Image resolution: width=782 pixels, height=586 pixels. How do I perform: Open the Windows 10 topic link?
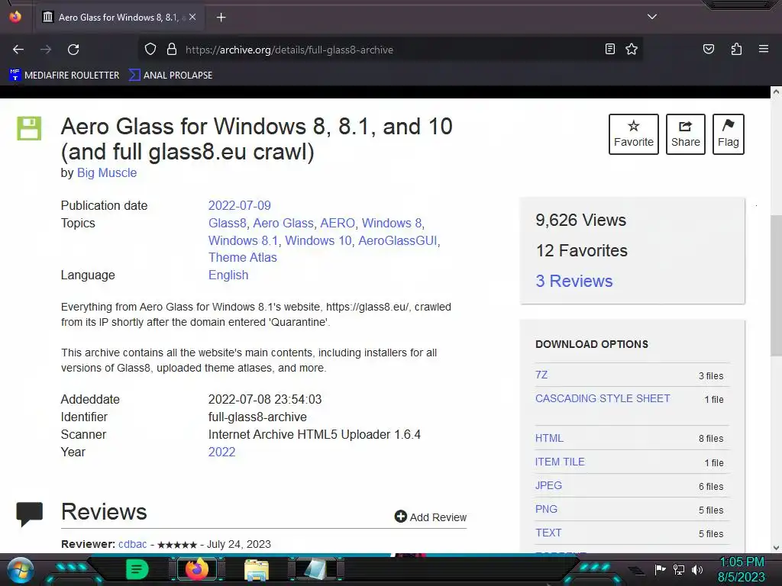(x=318, y=240)
